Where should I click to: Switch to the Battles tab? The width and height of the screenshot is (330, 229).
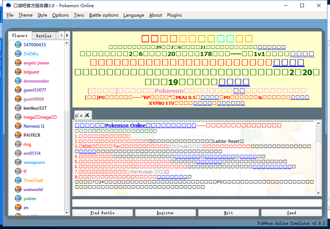(x=44, y=36)
